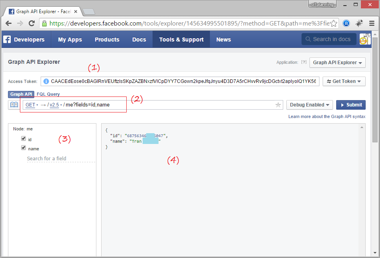Open the Debug Enabled dropdown

pos(309,105)
